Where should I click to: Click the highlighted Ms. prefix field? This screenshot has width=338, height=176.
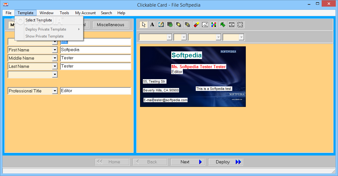[x=95, y=42]
